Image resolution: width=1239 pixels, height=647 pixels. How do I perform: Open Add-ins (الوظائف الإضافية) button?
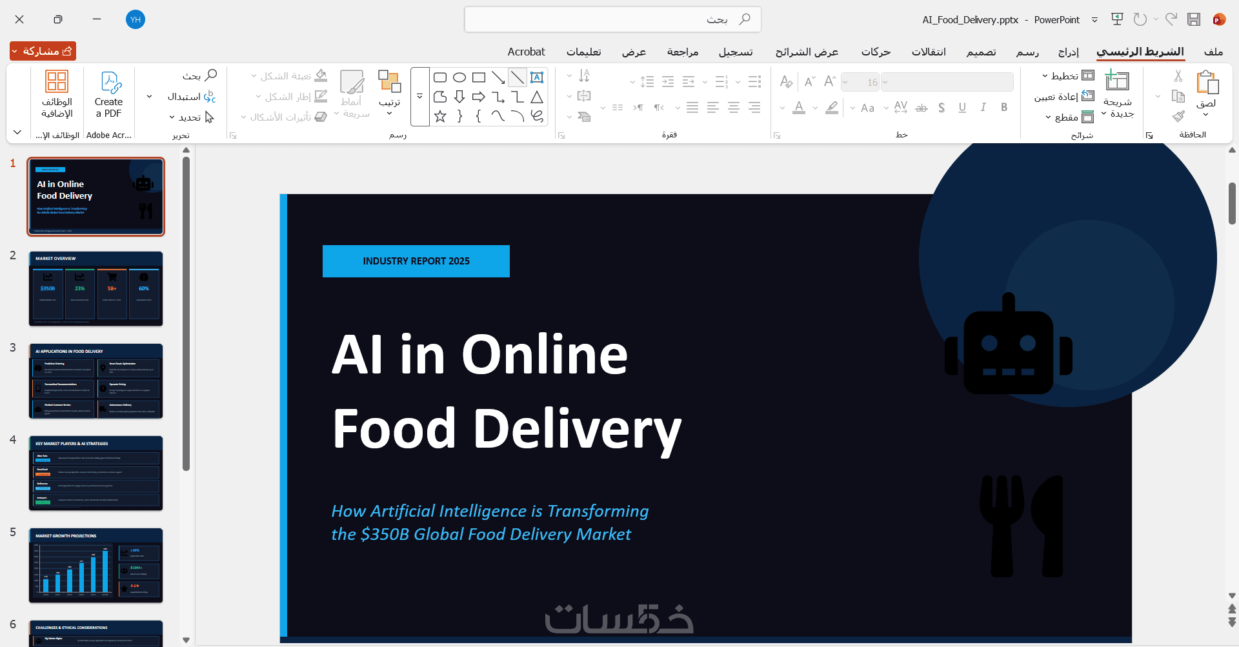(x=57, y=94)
